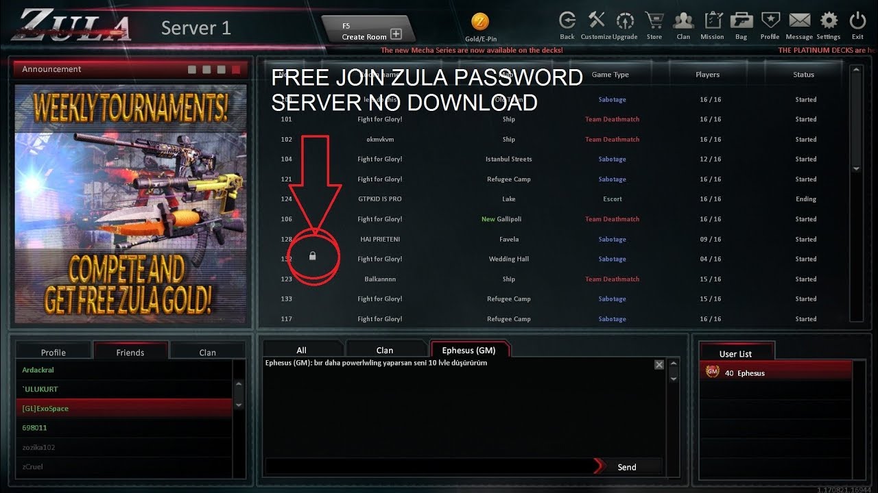Select friend Ardackral
The height and width of the screenshot is (493, 878).
pyautogui.click(x=124, y=370)
